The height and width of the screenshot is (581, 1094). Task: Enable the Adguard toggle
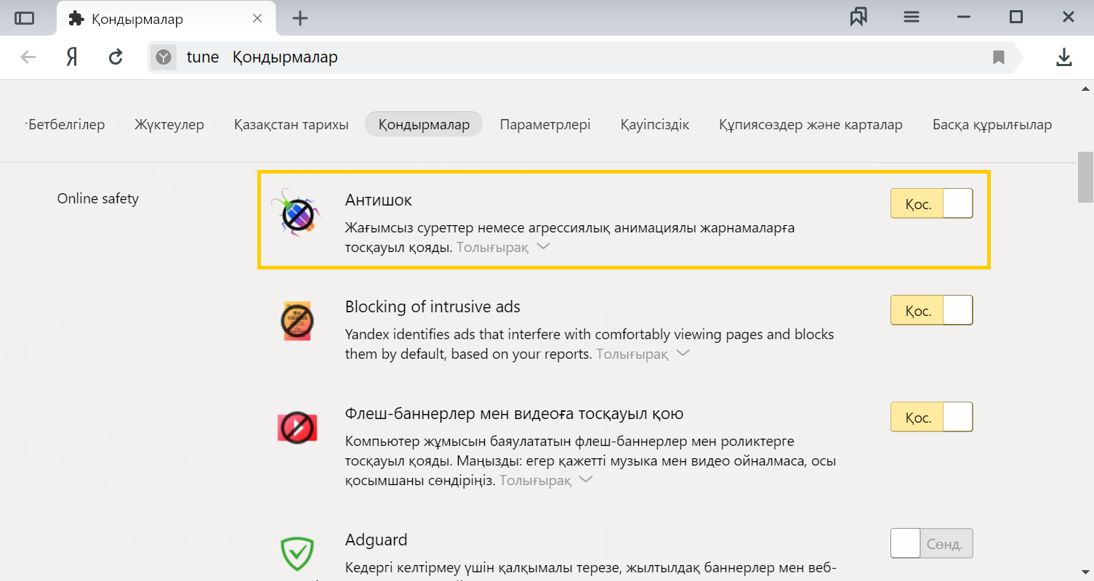pos(931,543)
